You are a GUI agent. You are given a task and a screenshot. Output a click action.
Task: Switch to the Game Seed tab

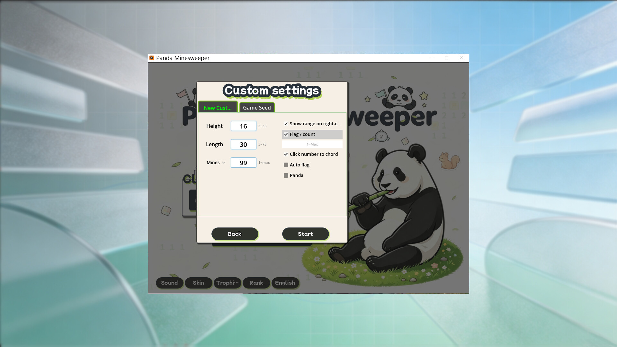tap(257, 108)
